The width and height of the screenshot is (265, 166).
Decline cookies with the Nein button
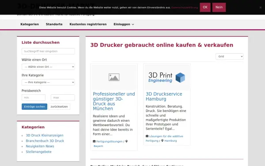tap(219, 7)
